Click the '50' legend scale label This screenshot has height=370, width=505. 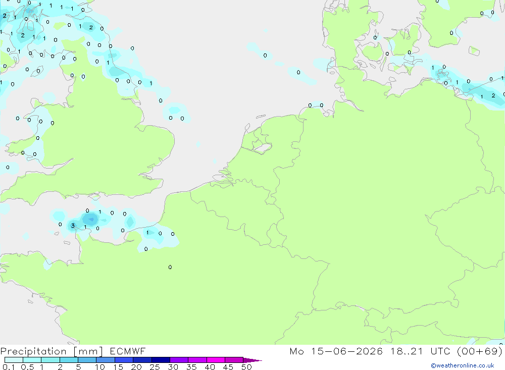[x=246, y=367]
